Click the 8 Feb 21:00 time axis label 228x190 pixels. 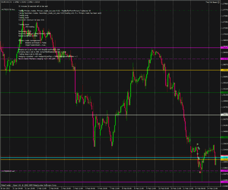tap(139, 189)
